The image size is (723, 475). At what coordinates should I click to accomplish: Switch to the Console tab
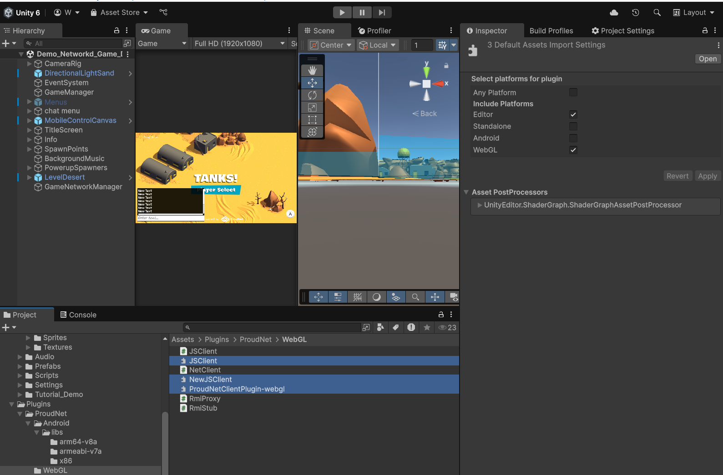point(78,315)
